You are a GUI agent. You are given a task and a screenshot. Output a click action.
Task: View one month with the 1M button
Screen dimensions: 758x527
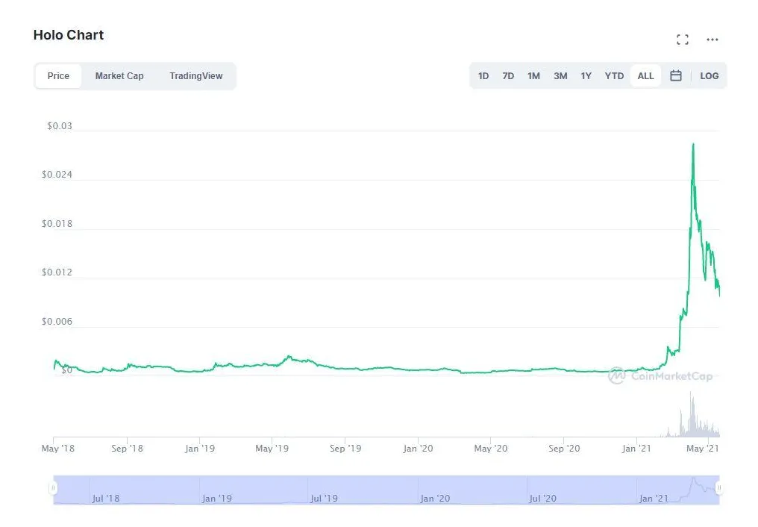point(533,75)
